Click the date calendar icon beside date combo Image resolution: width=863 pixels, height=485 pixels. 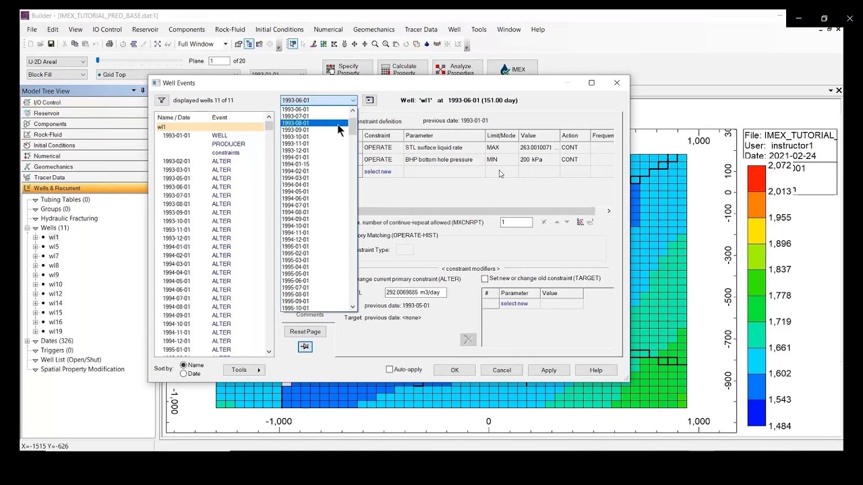pyautogui.click(x=369, y=100)
